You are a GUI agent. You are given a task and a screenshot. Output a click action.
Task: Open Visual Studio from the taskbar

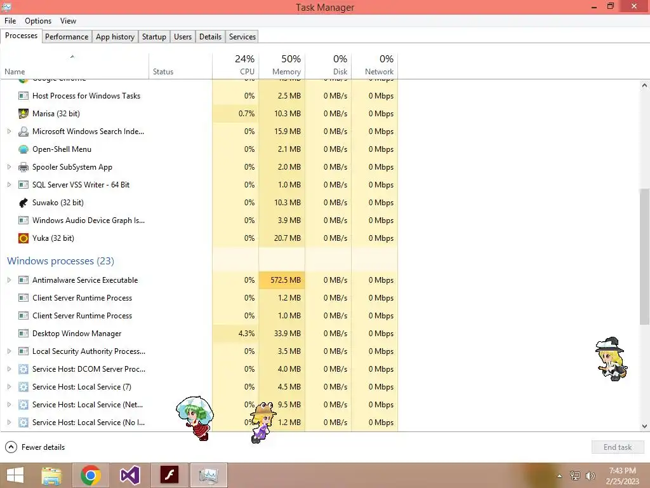pos(129,475)
